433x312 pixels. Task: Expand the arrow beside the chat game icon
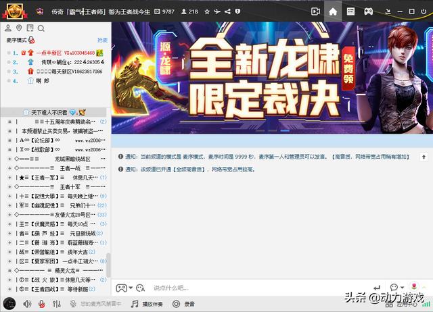click(x=131, y=288)
